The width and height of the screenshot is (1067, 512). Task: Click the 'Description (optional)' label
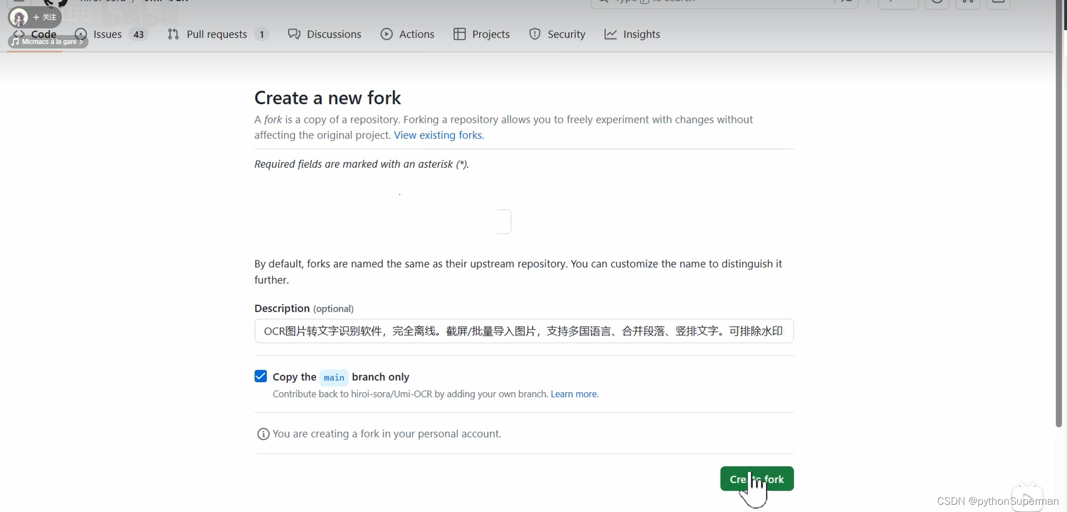click(x=304, y=308)
